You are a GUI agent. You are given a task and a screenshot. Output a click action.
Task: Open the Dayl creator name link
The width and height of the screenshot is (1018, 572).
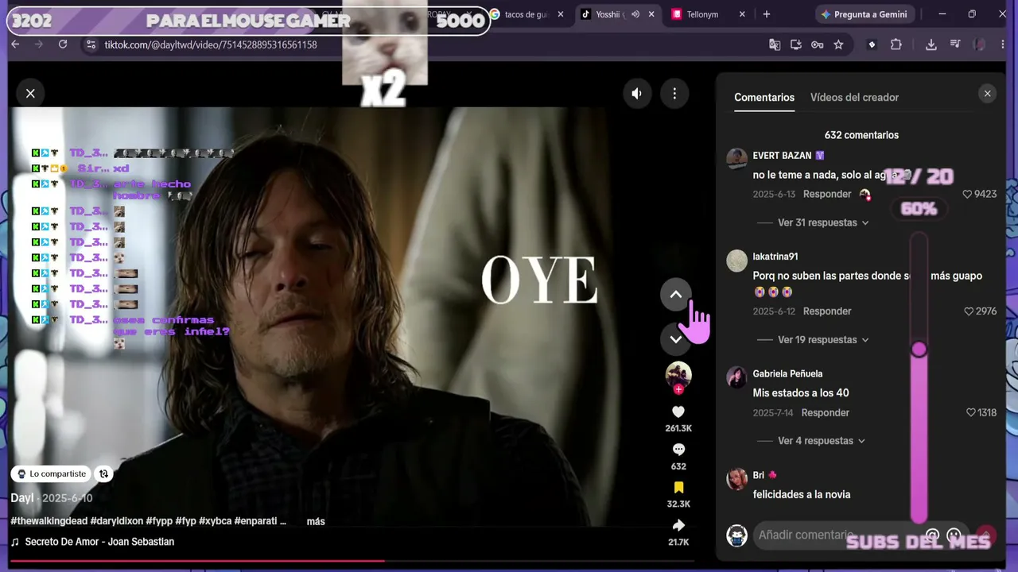[x=22, y=498]
